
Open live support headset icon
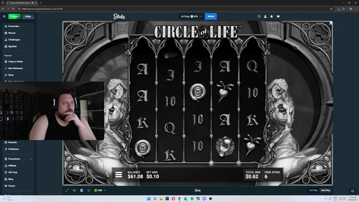point(353,191)
